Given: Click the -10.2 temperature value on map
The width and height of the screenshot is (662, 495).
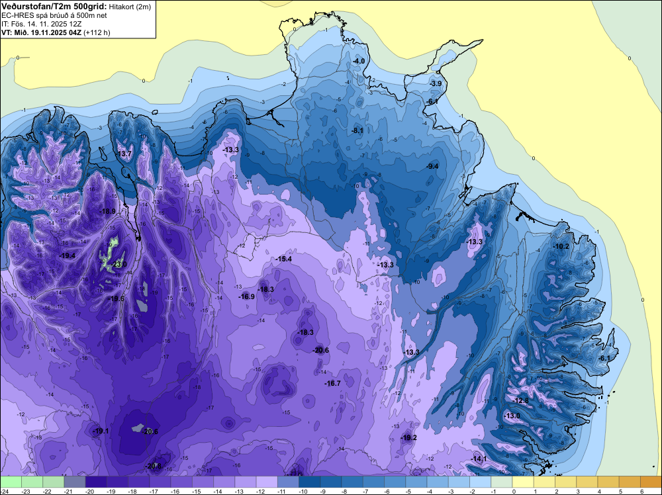Looking at the screenshot, I should [561, 246].
